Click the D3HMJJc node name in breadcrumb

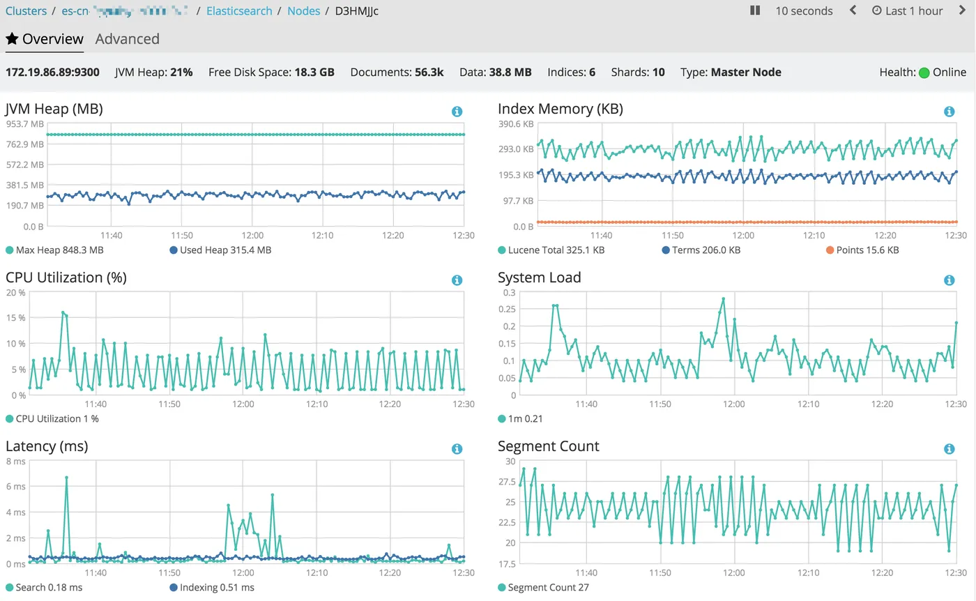point(357,11)
